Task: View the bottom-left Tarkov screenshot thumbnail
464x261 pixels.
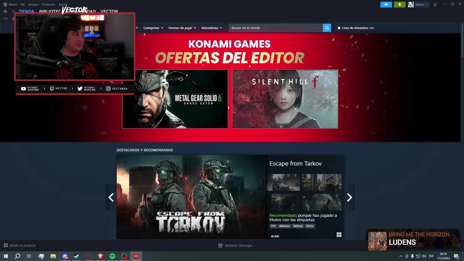Action: pyautogui.click(x=283, y=202)
